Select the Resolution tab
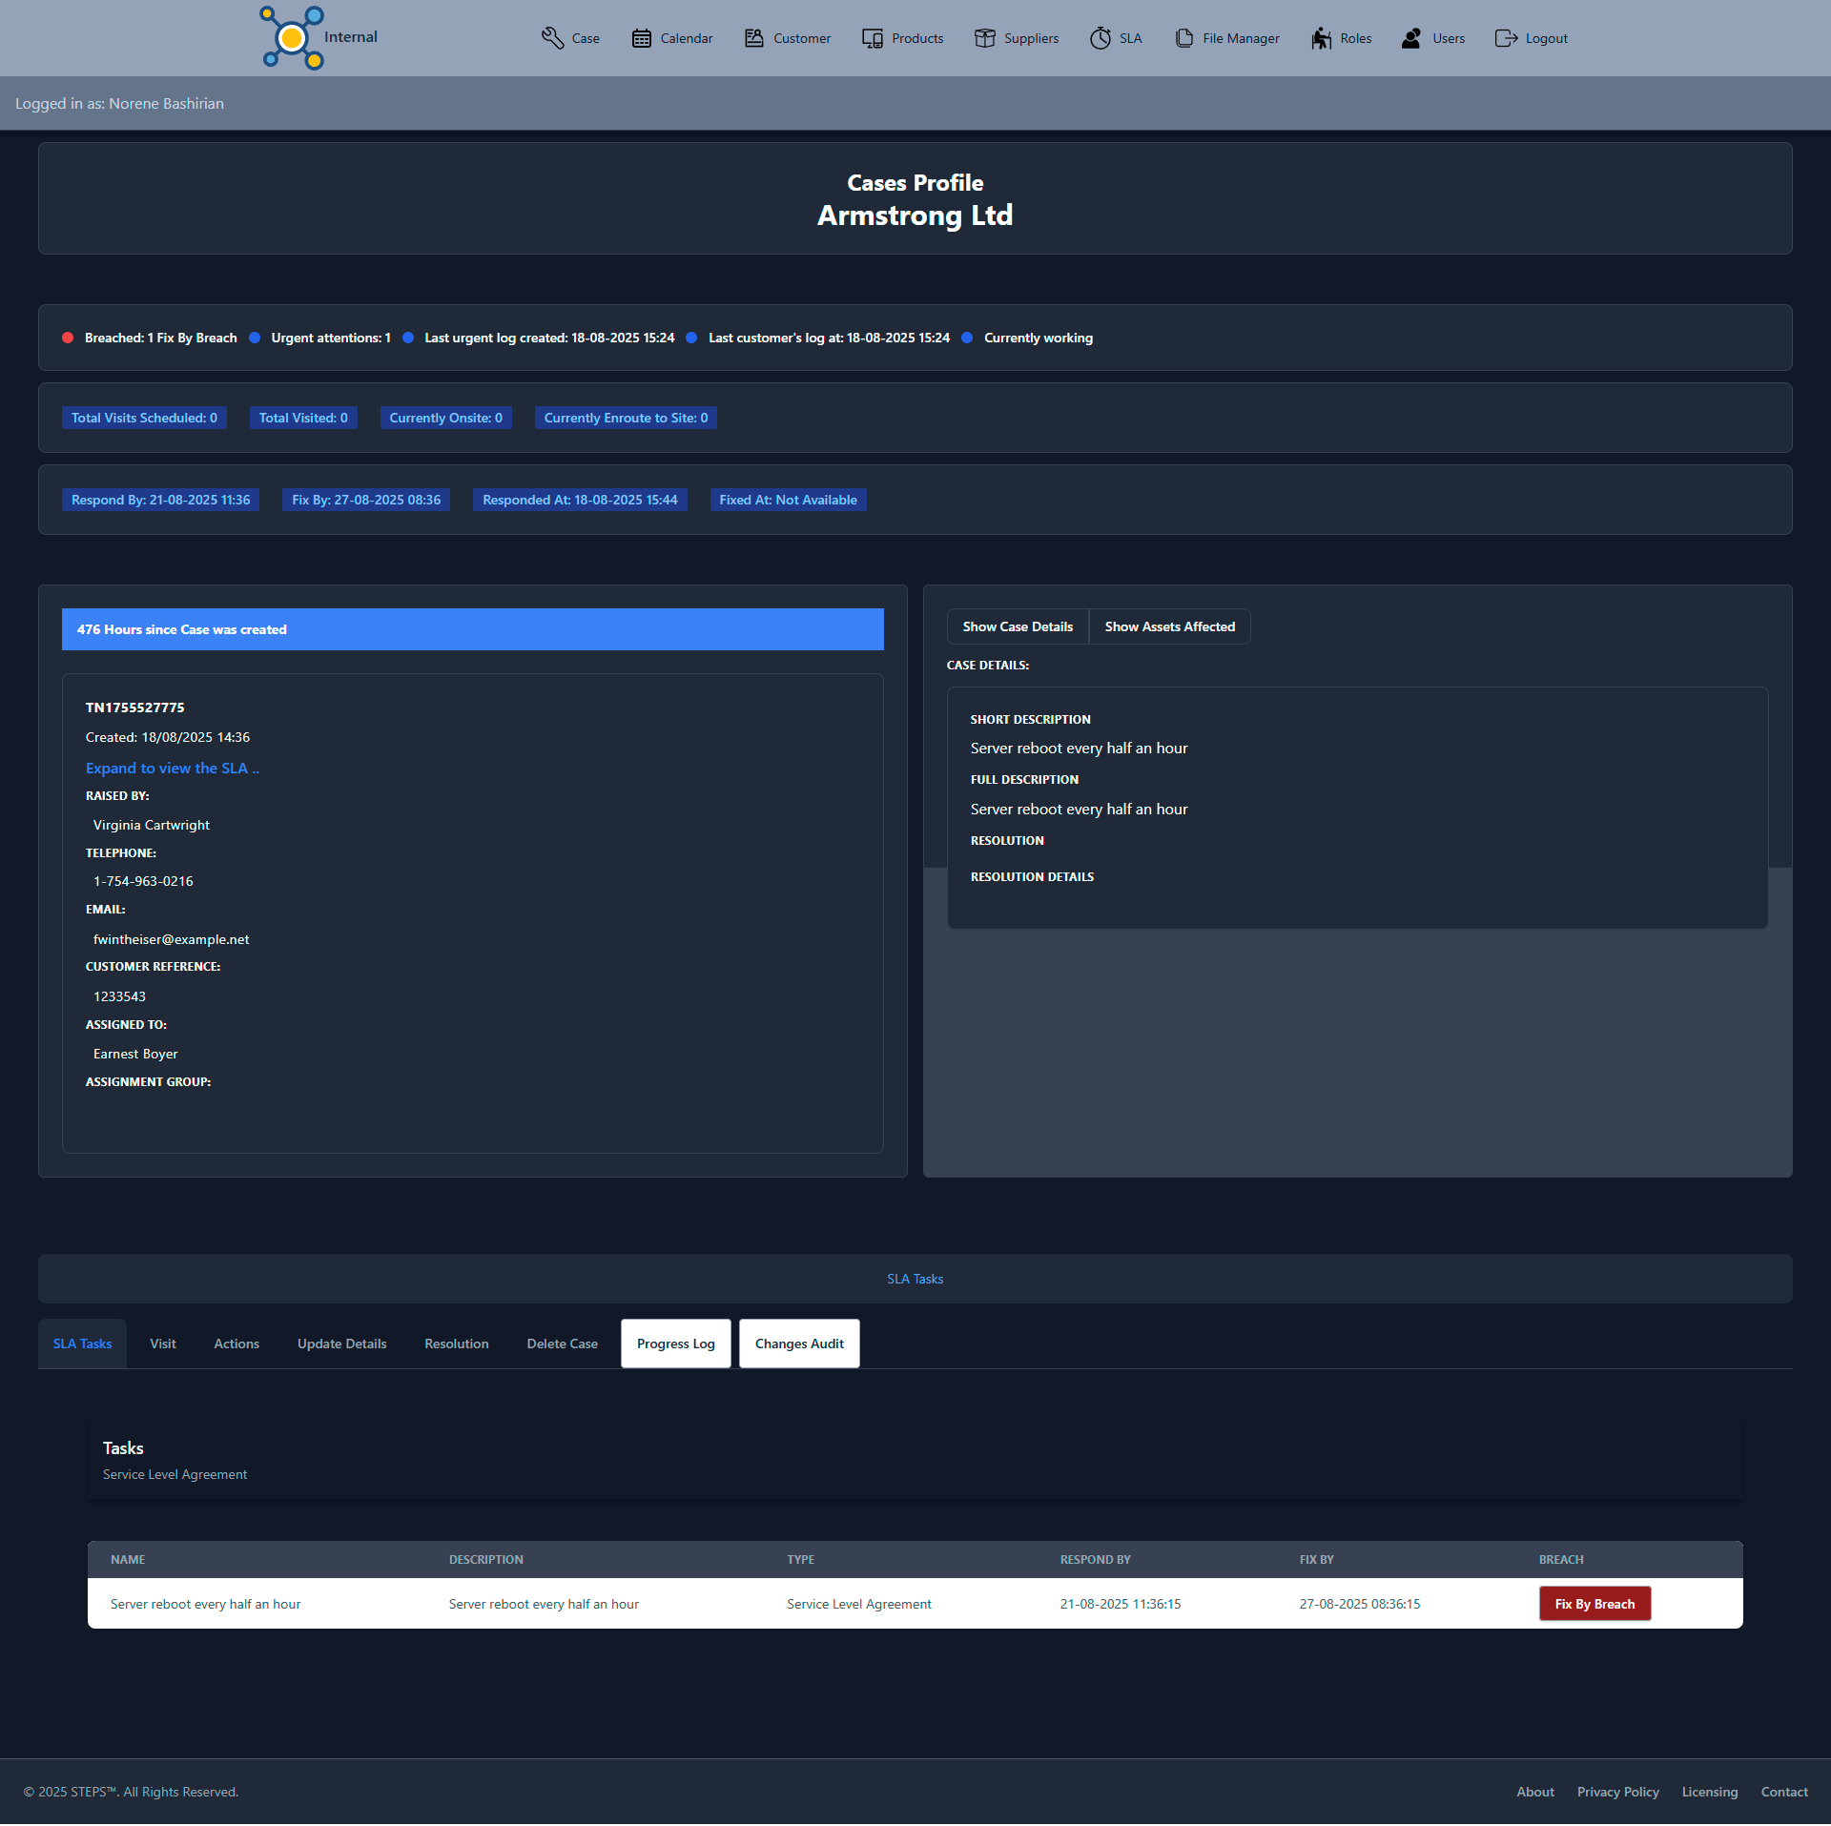Viewport: 1831px width, 1826px height. pyautogui.click(x=456, y=1344)
